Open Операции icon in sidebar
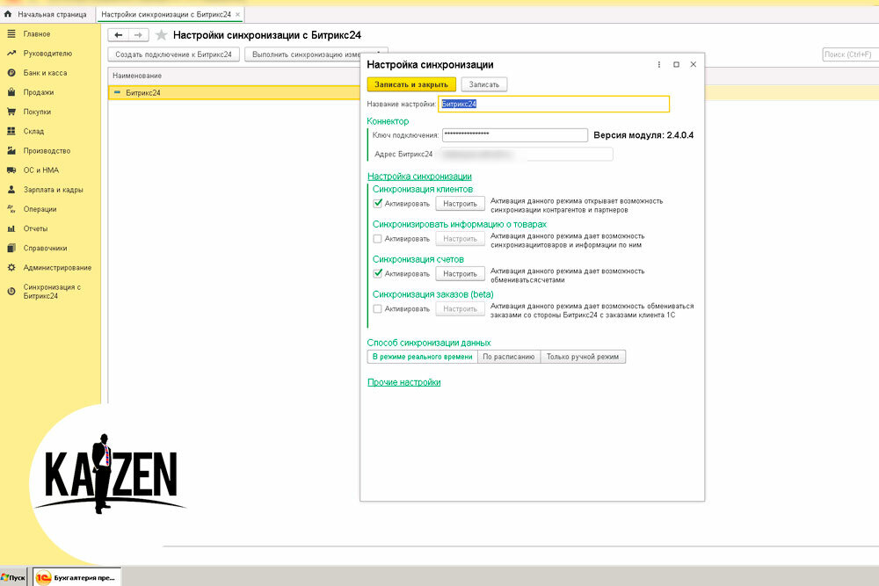Image resolution: width=879 pixels, height=586 pixels. (x=11, y=209)
